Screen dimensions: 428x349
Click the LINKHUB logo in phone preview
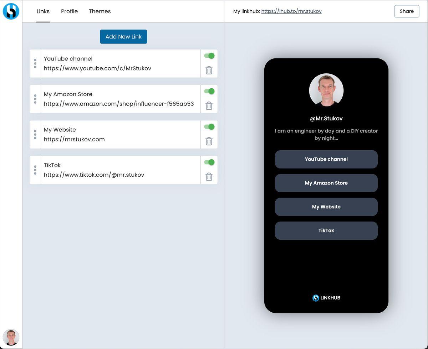coord(326,298)
